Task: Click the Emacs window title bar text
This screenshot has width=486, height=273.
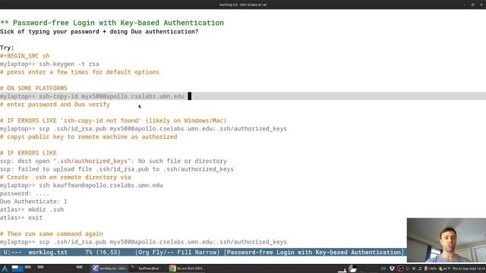Action: click(x=243, y=5)
